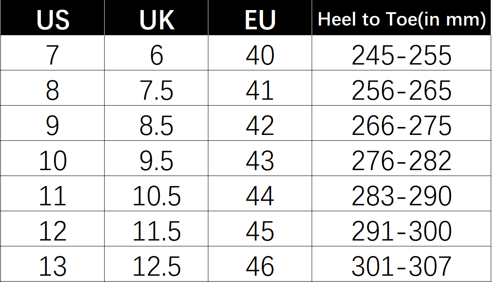The image size is (492, 282).
Task: Click the EU column header
Action: coord(260,18)
